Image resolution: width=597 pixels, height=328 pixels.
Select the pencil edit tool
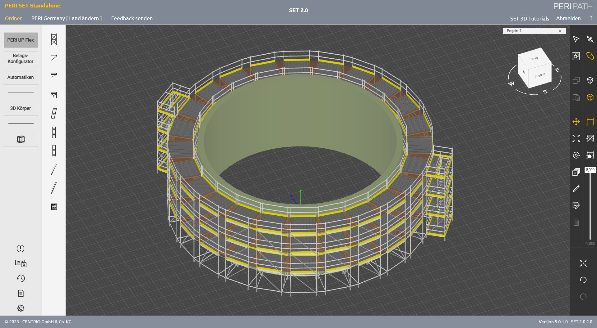click(576, 189)
